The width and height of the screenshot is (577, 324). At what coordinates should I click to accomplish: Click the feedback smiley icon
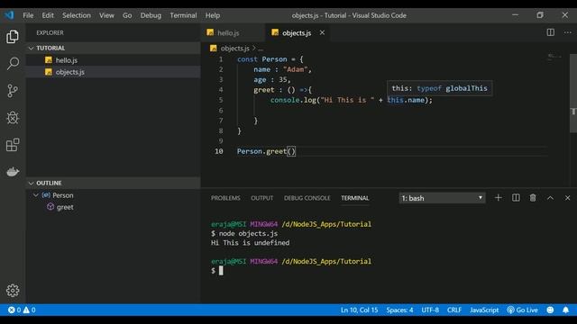[x=550, y=310]
